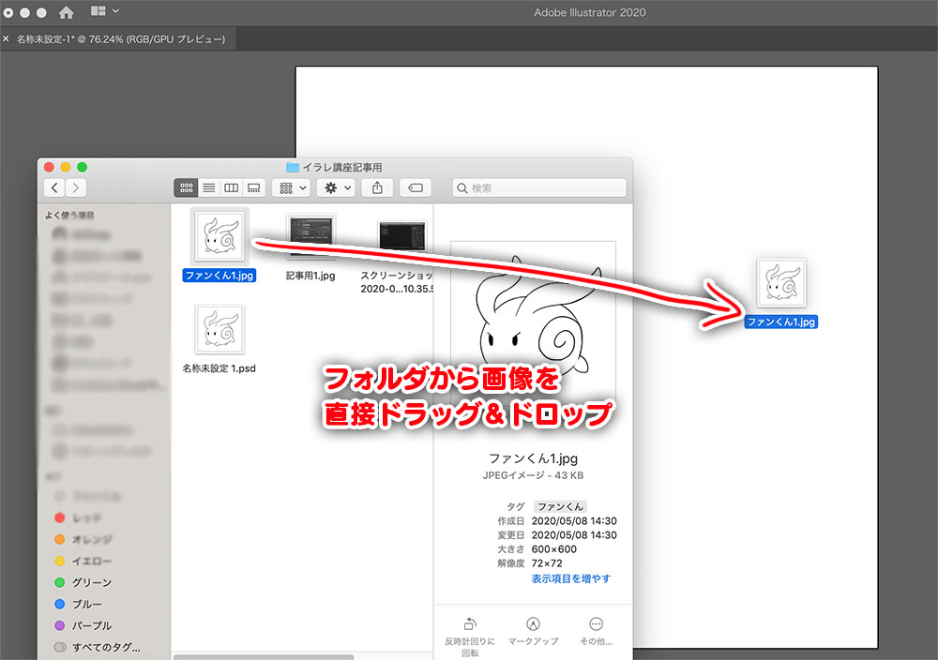Select the オレンジ tag in sidebar
The height and width of the screenshot is (660, 938).
point(83,539)
